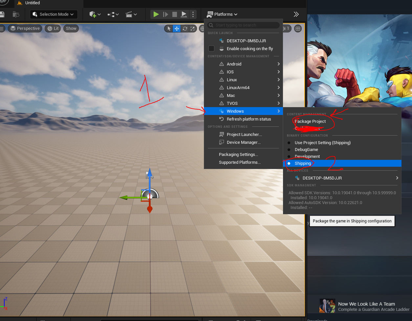Choose the select-objects arrow tool
The width and height of the screenshot is (412, 321).
coord(169,28)
